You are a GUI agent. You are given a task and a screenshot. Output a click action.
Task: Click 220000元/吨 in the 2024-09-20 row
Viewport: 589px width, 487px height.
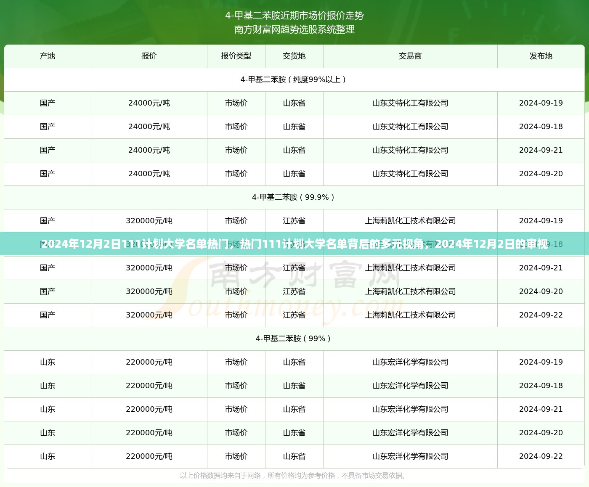point(149,433)
